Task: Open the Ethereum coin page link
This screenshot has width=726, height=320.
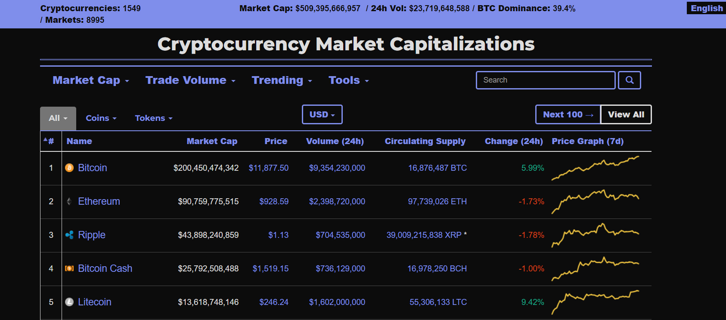Action: click(x=99, y=201)
